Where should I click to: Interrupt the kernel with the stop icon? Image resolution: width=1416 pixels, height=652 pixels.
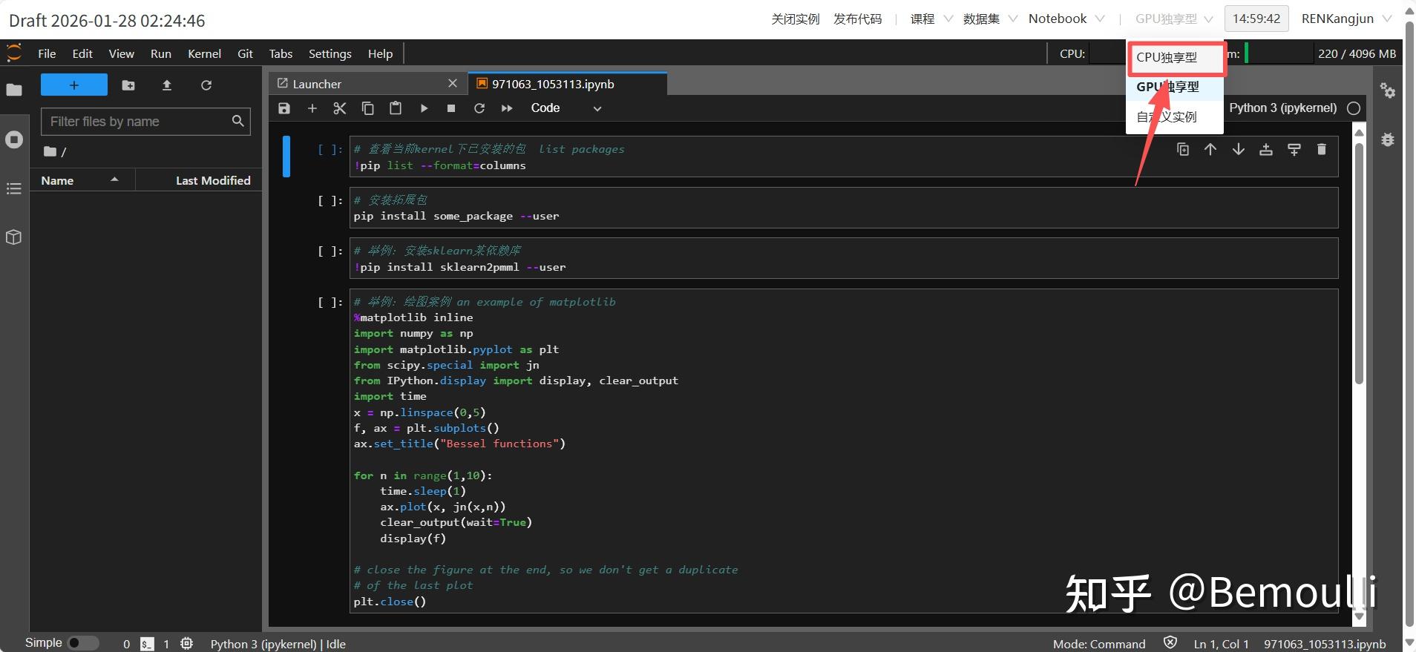click(451, 108)
